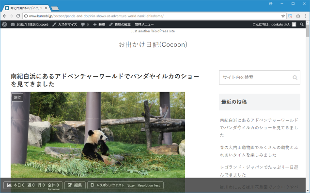Image resolution: width=310 pixels, height=193 pixels.
Task: Click the browser address bar URL
Action: (x=96, y=16)
